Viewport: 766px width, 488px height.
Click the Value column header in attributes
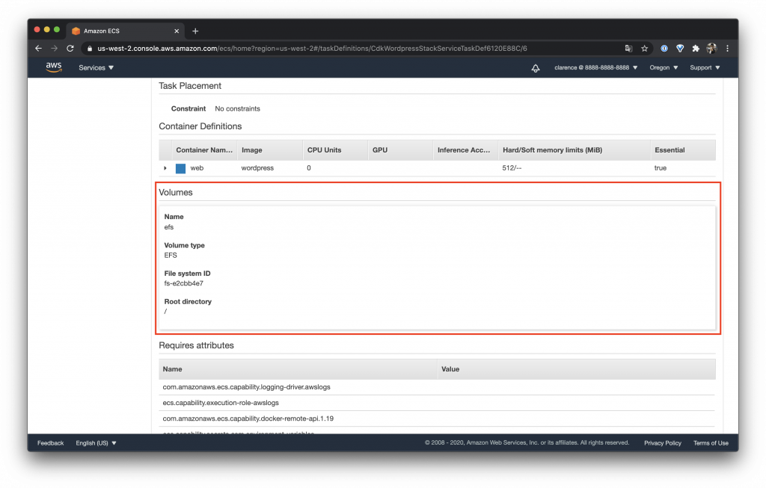577,369
